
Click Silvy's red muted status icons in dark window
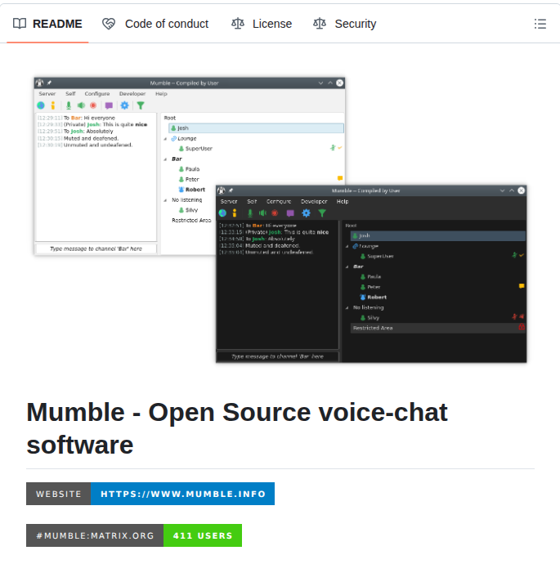tap(518, 316)
